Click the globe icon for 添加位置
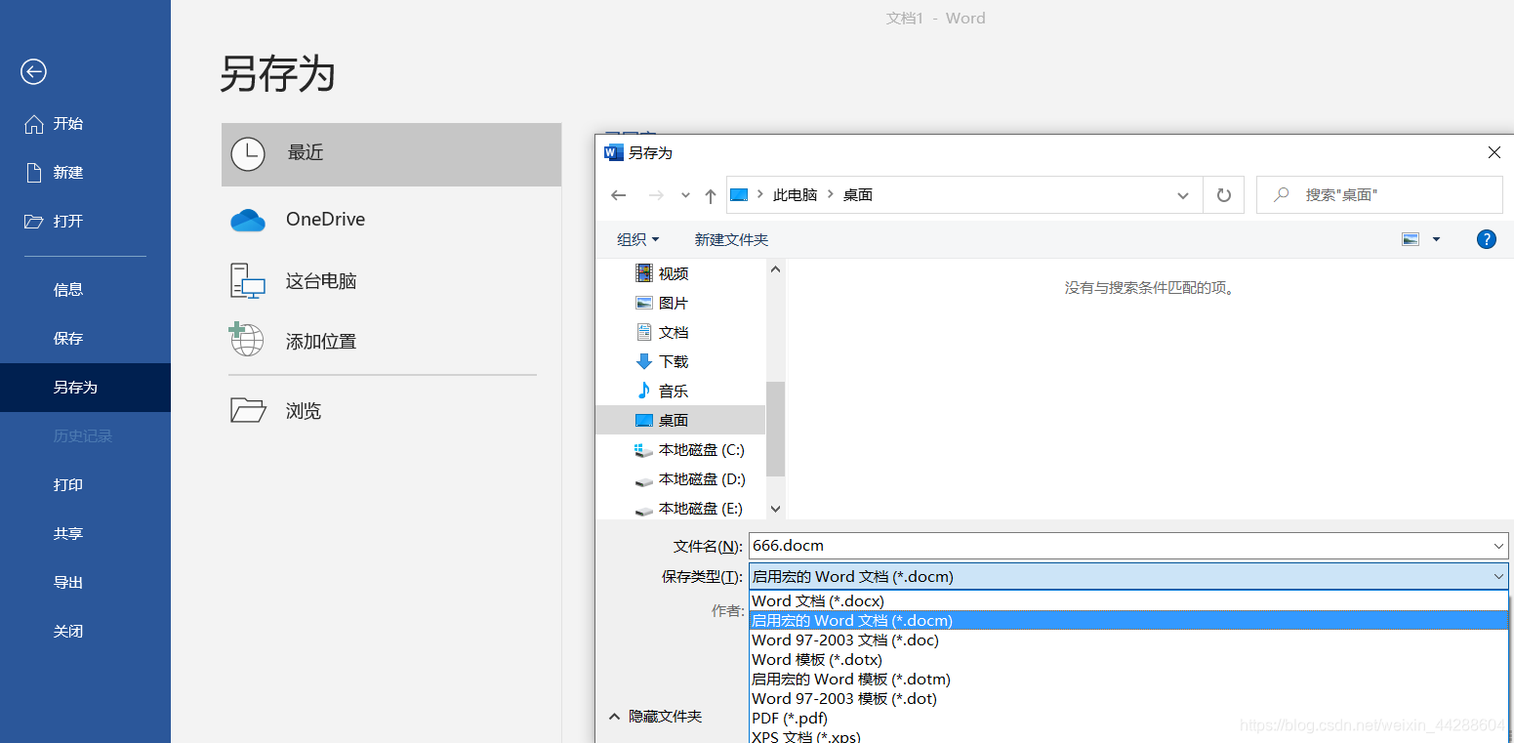1514x743 pixels. tap(247, 340)
